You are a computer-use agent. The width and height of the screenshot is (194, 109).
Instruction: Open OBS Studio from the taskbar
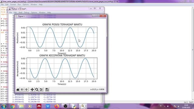point(65,106)
